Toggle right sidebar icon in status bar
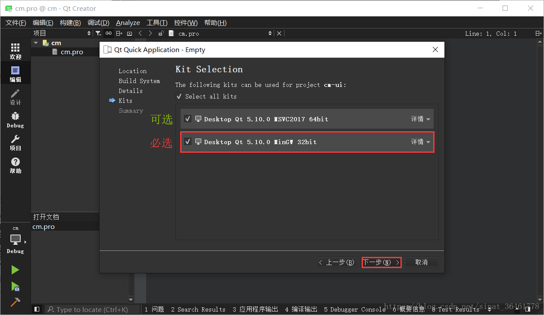Screen dimensions: 544x315 [x=528, y=309]
